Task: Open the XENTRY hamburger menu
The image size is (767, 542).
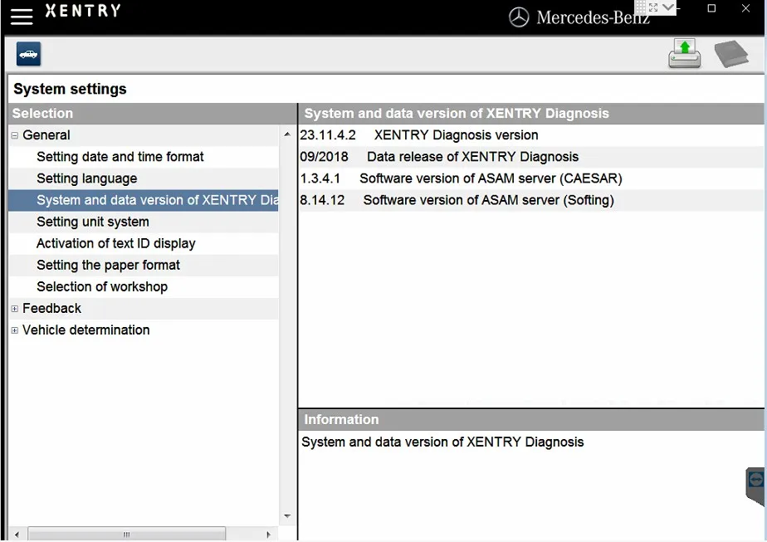Action: (22, 16)
